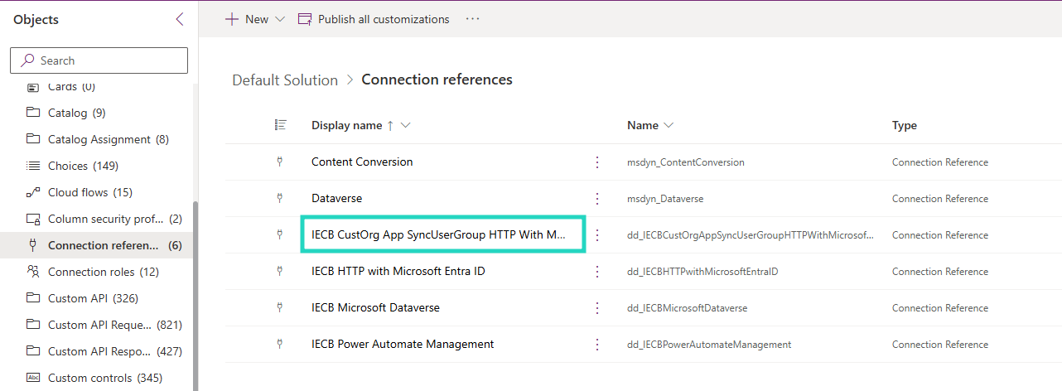Open the toolbar overflow ellipsis menu
Viewport: 1062px width, 391px height.
[473, 19]
